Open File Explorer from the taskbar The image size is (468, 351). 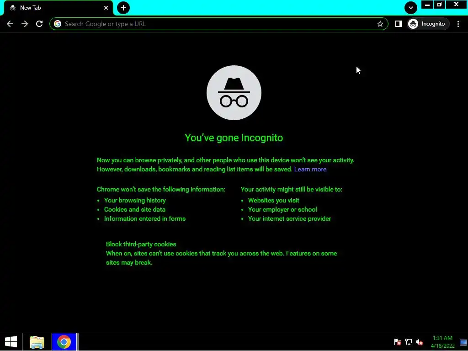37,342
